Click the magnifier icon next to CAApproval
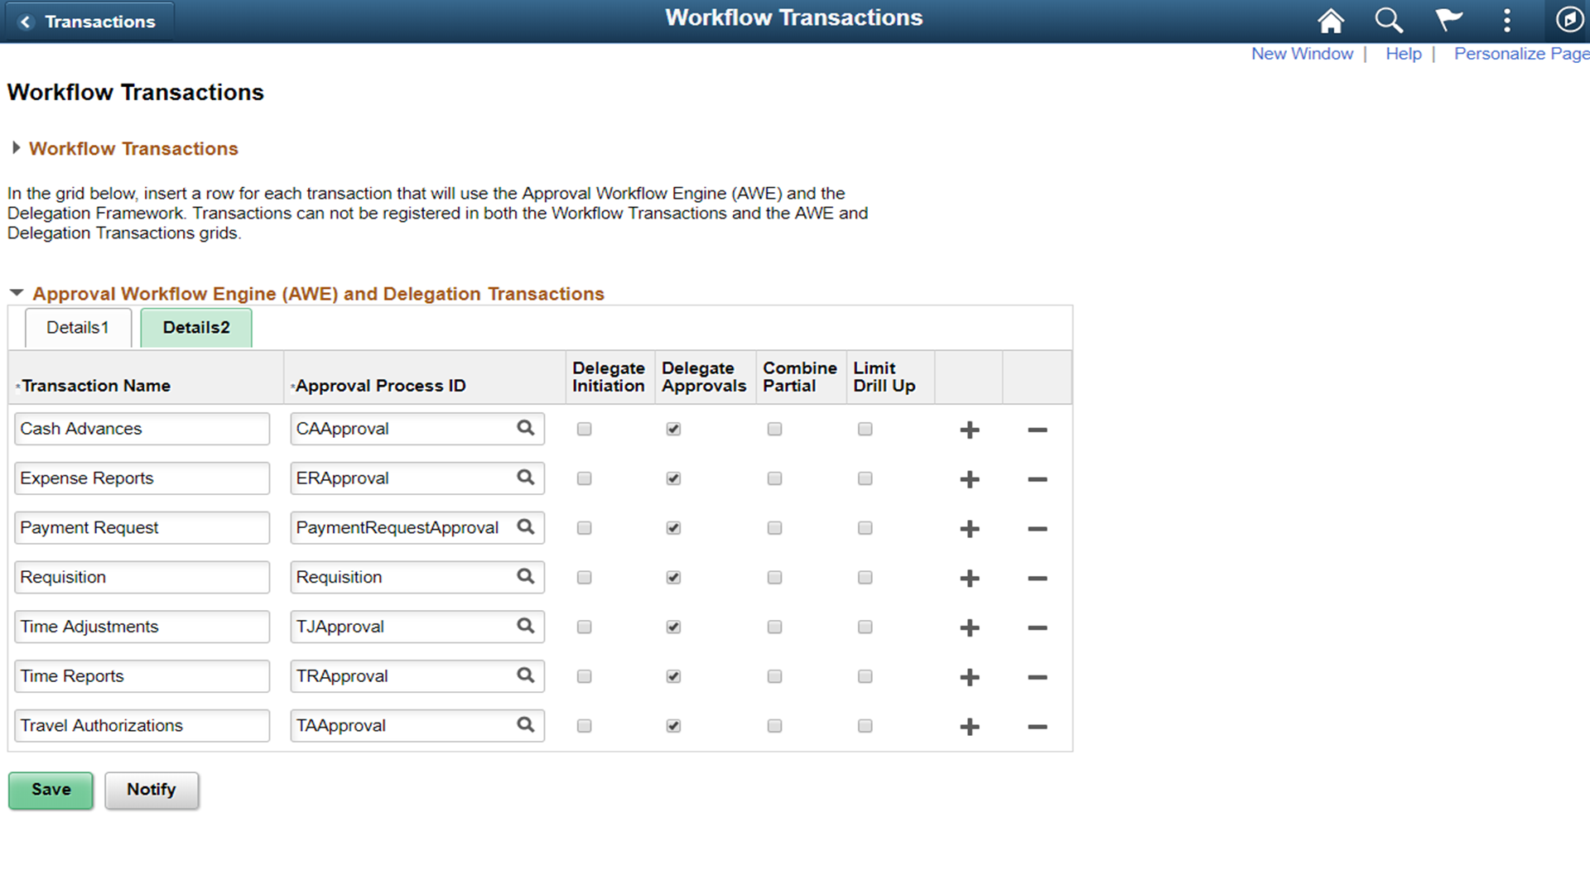This screenshot has width=1590, height=894. click(x=528, y=427)
